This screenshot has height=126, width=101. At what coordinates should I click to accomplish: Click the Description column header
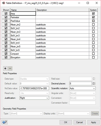[62, 10]
